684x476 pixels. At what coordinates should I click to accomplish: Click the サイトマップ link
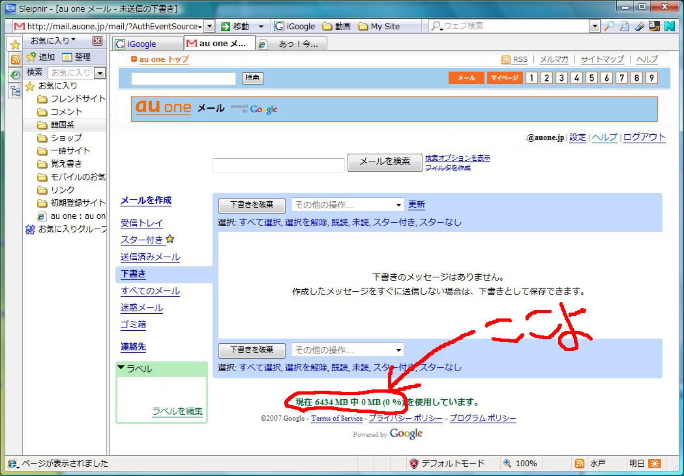602,59
